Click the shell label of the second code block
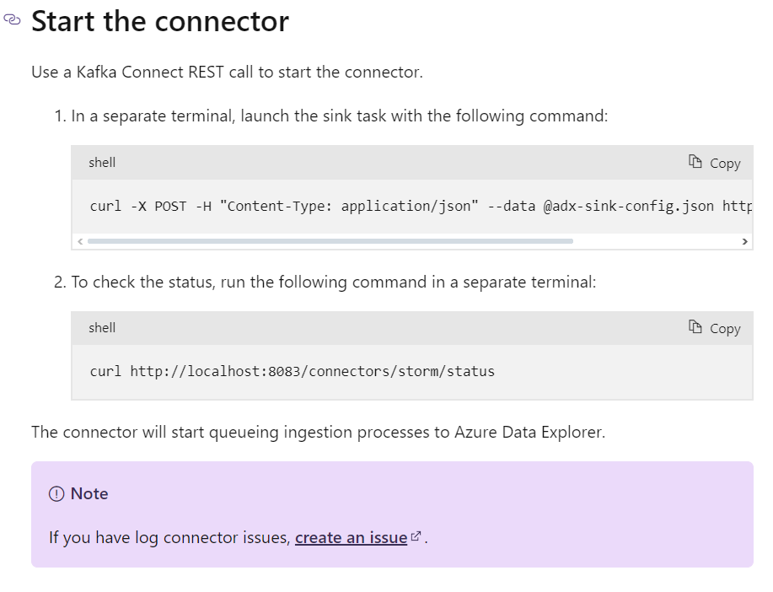Screen dimensions: 773x592 click(102, 327)
